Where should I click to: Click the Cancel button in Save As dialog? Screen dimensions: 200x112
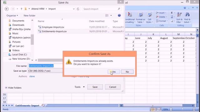click(112, 87)
